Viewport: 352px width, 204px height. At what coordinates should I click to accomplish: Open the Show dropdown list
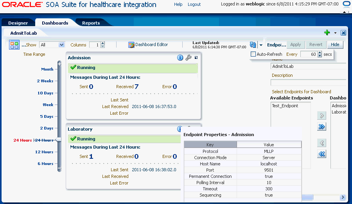coord(61,45)
